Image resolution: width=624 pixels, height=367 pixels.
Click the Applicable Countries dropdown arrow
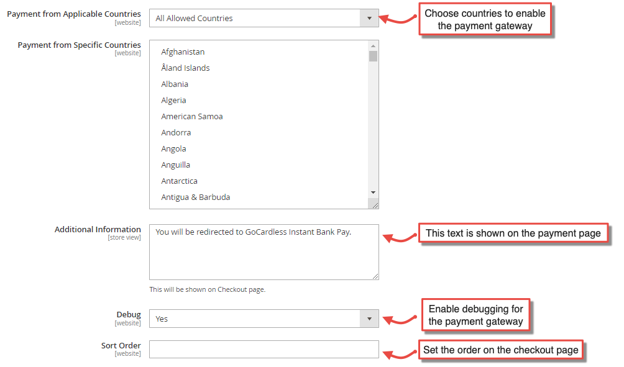click(369, 18)
